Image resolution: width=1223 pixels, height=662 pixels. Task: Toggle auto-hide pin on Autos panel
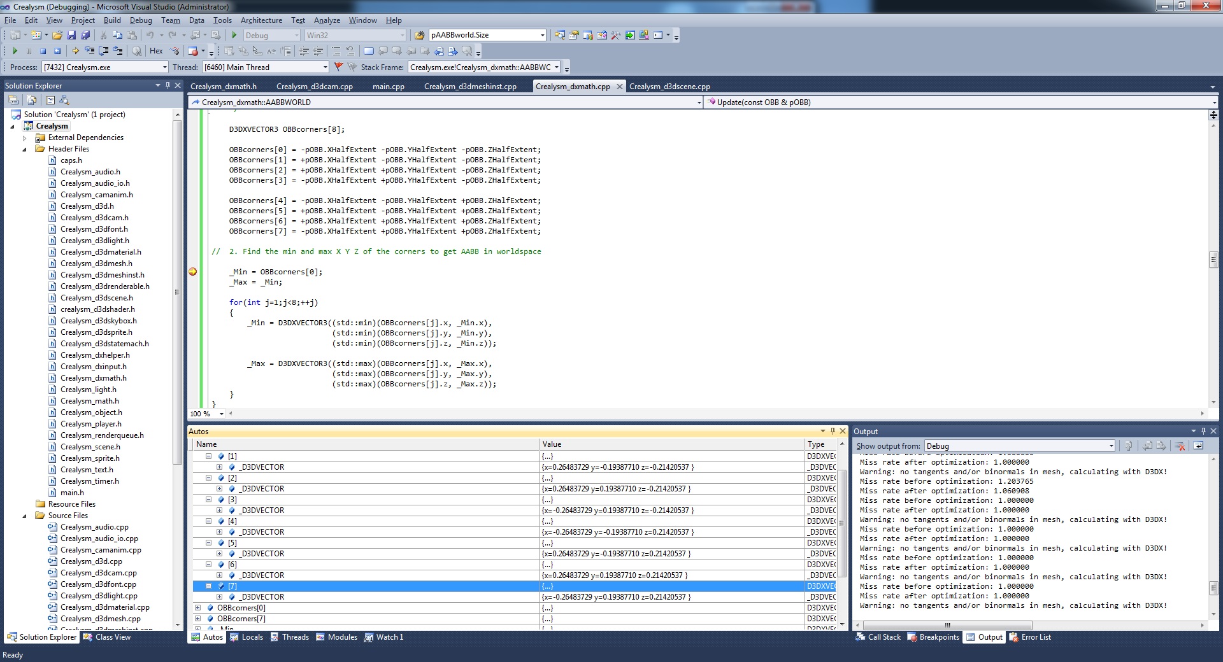click(833, 431)
